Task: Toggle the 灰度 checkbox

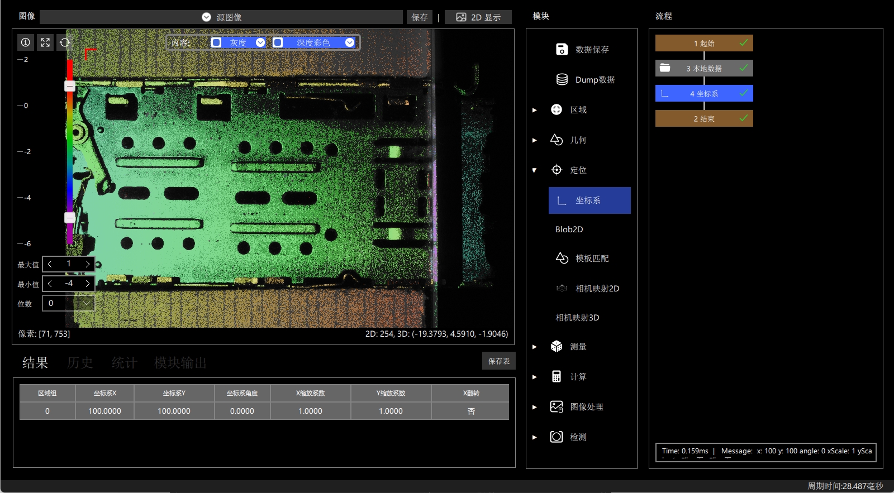Action: [216, 42]
